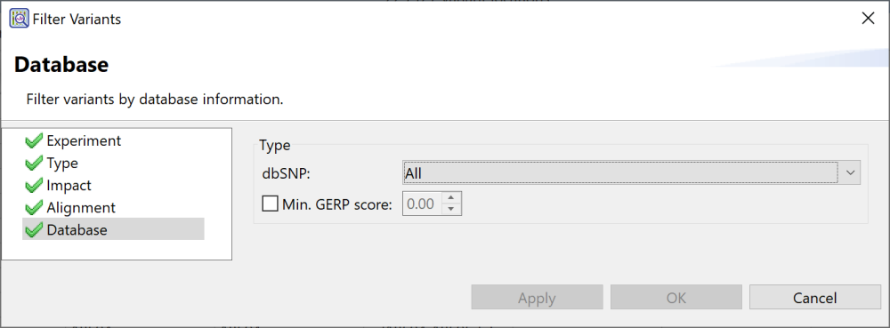Click the GERP score value field 0.00
This screenshot has height=328, width=890.
point(422,204)
